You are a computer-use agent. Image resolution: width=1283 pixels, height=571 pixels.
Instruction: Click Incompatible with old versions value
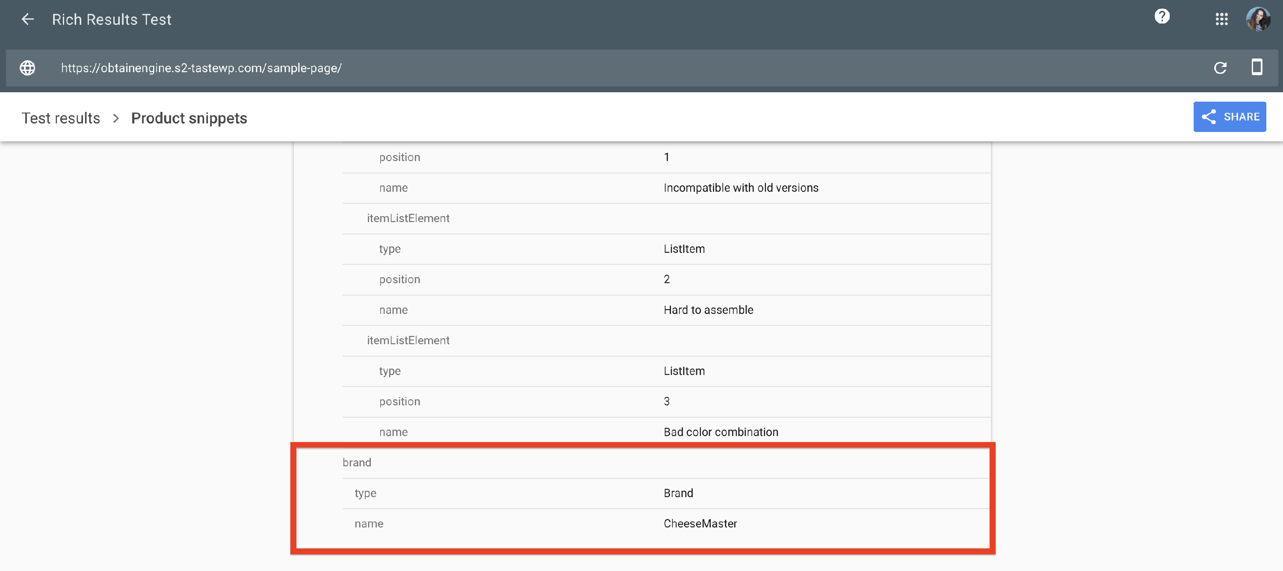[741, 188]
